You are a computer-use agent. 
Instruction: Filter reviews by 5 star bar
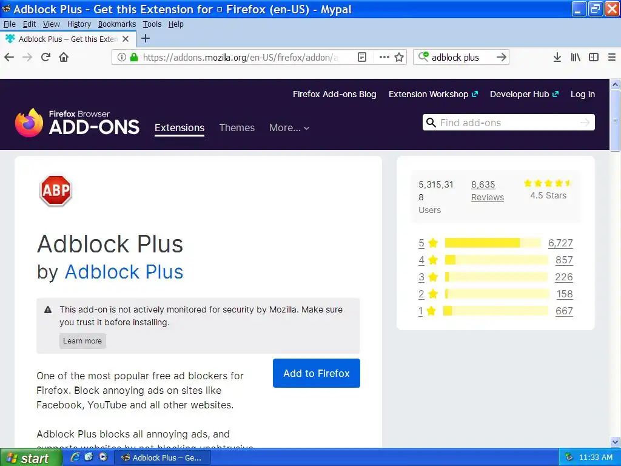[492, 243]
